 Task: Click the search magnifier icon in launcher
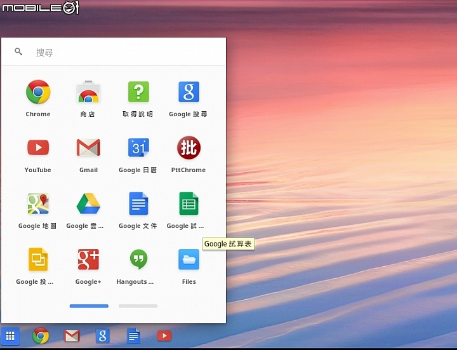pyautogui.click(x=18, y=52)
